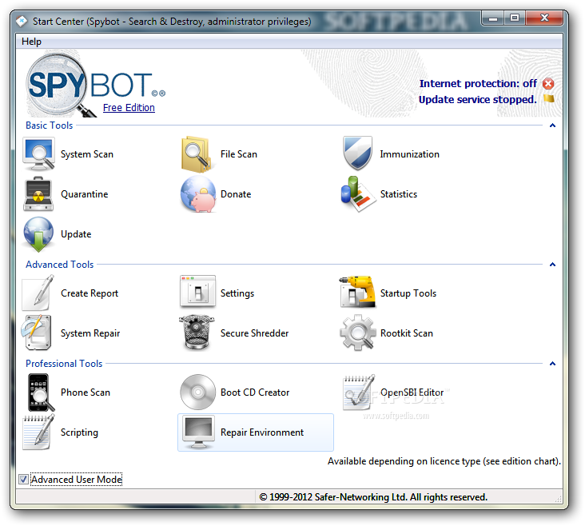Launch File Scan folder icon
Screen dimensions: 585x526
point(197,154)
